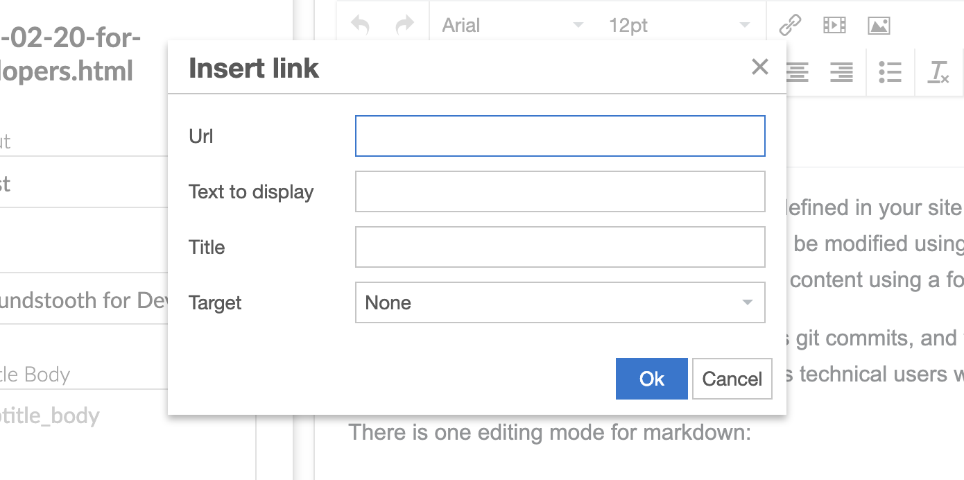Click the Title input field

click(560, 247)
